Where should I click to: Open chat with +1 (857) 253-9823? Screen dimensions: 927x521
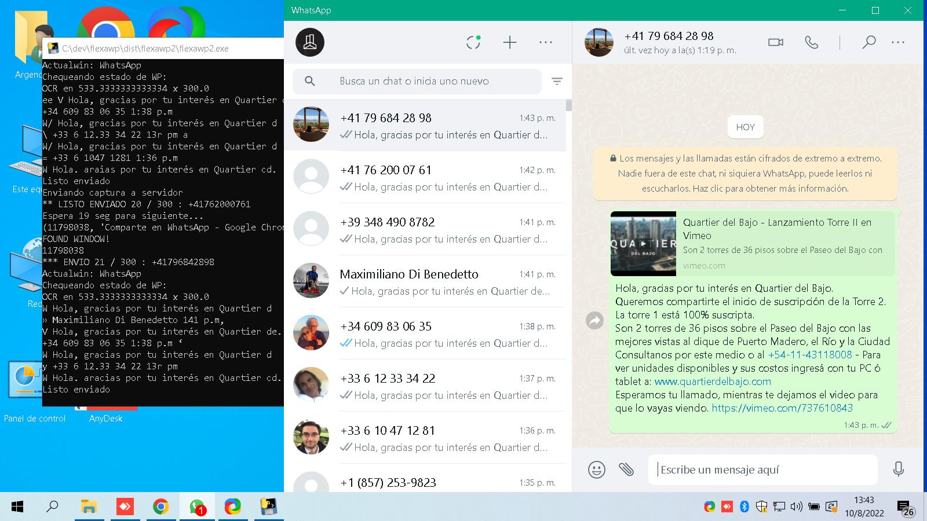click(x=425, y=479)
